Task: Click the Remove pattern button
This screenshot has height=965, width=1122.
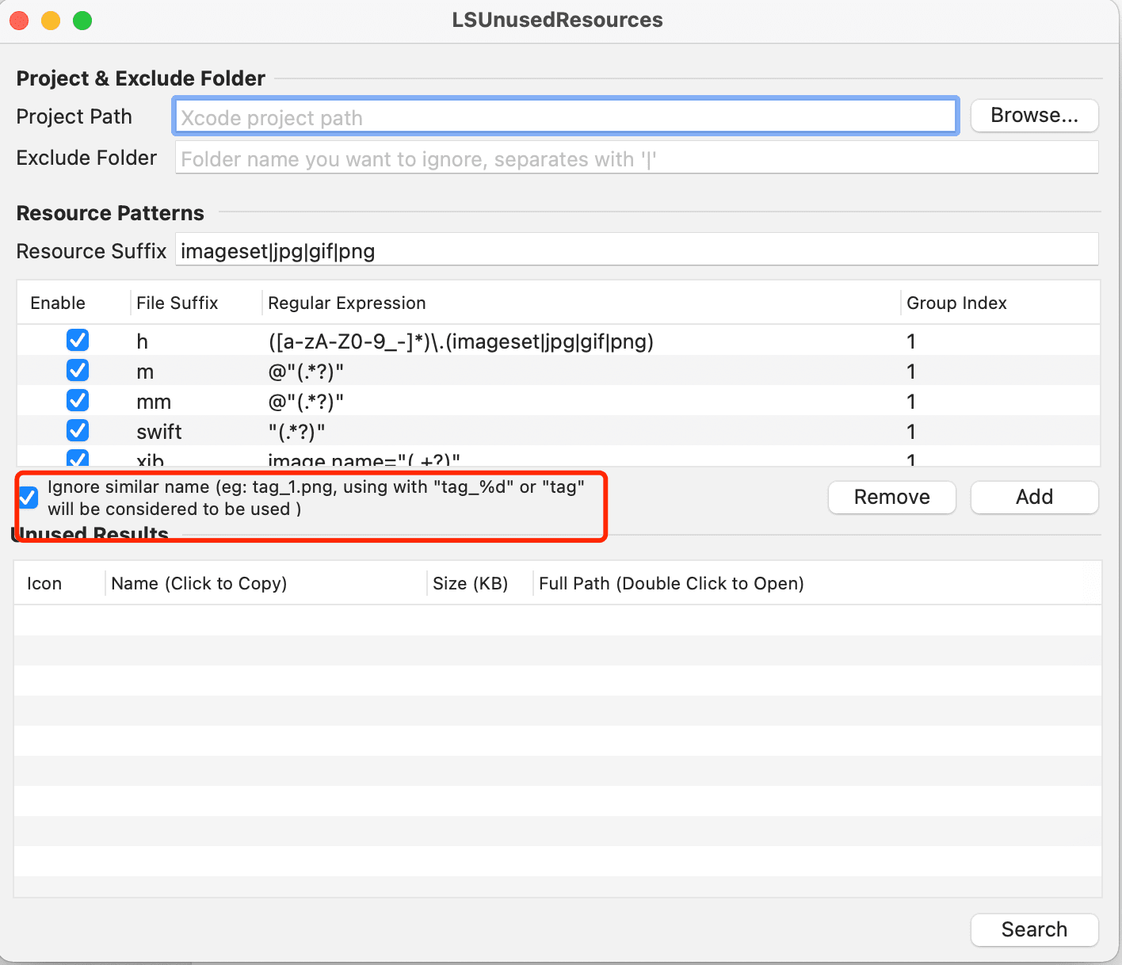Action: [x=891, y=498]
